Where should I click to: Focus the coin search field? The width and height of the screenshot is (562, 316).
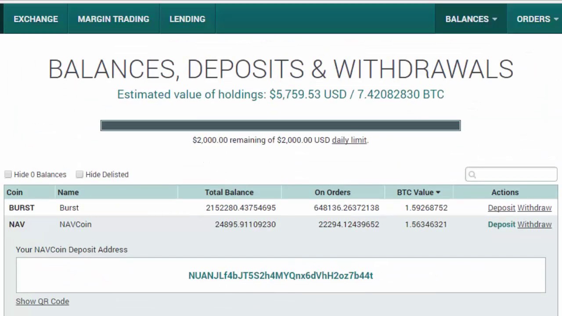point(511,174)
